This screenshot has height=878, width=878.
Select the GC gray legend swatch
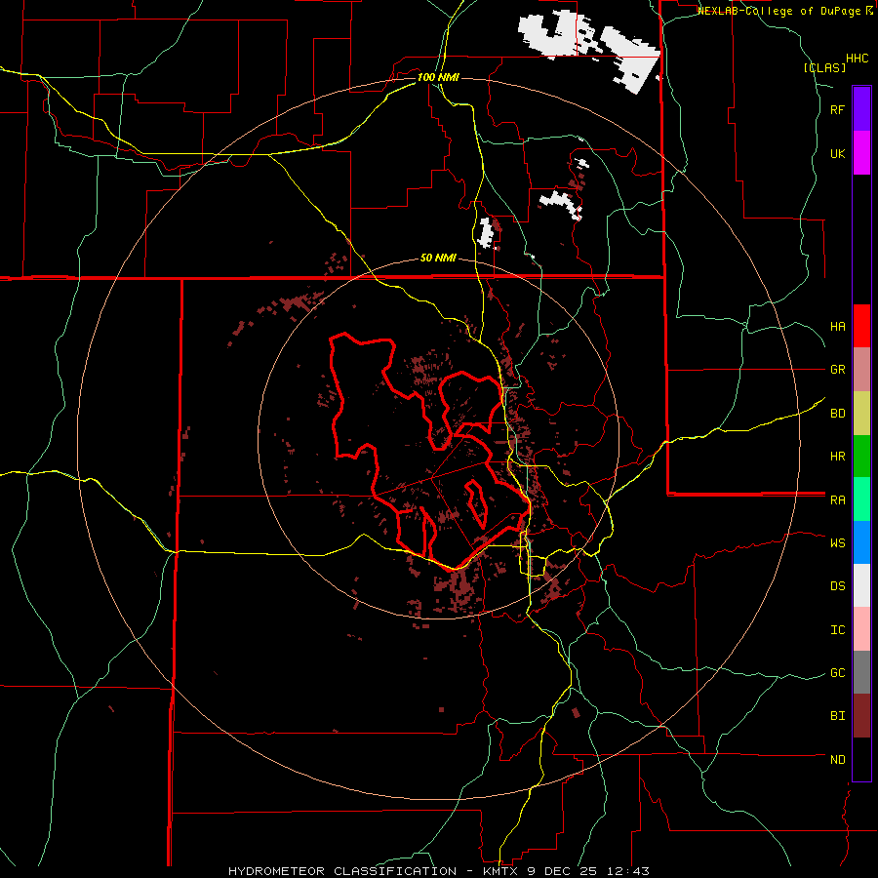pos(861,672)
